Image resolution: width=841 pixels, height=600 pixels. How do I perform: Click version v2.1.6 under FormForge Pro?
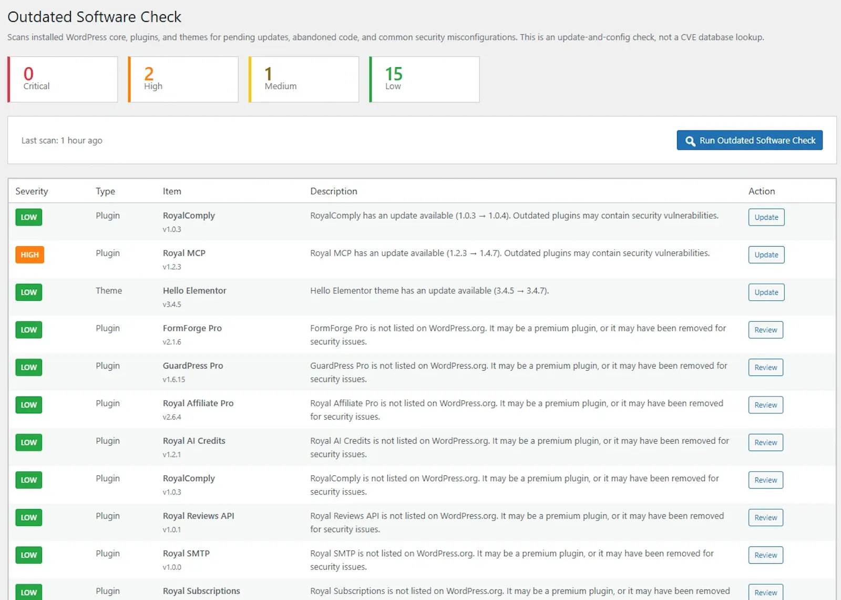click(172, 342)
